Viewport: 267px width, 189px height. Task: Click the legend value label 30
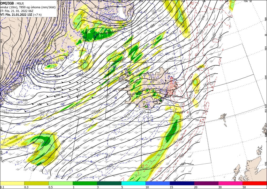click(220, 187)
